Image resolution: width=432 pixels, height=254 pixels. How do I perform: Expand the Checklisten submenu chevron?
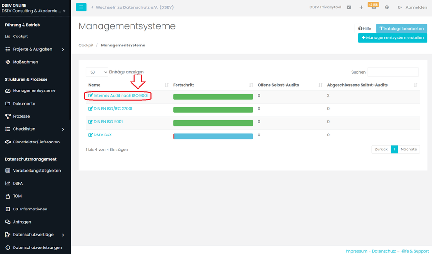pos(63,129)
